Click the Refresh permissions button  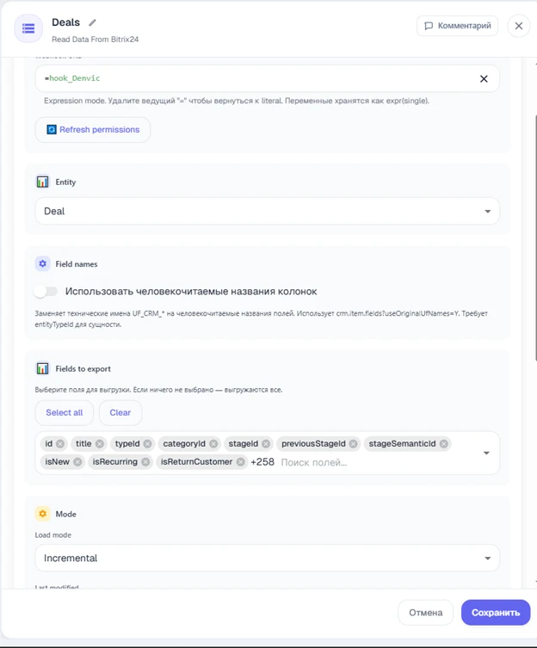click(x=93, y=130)
